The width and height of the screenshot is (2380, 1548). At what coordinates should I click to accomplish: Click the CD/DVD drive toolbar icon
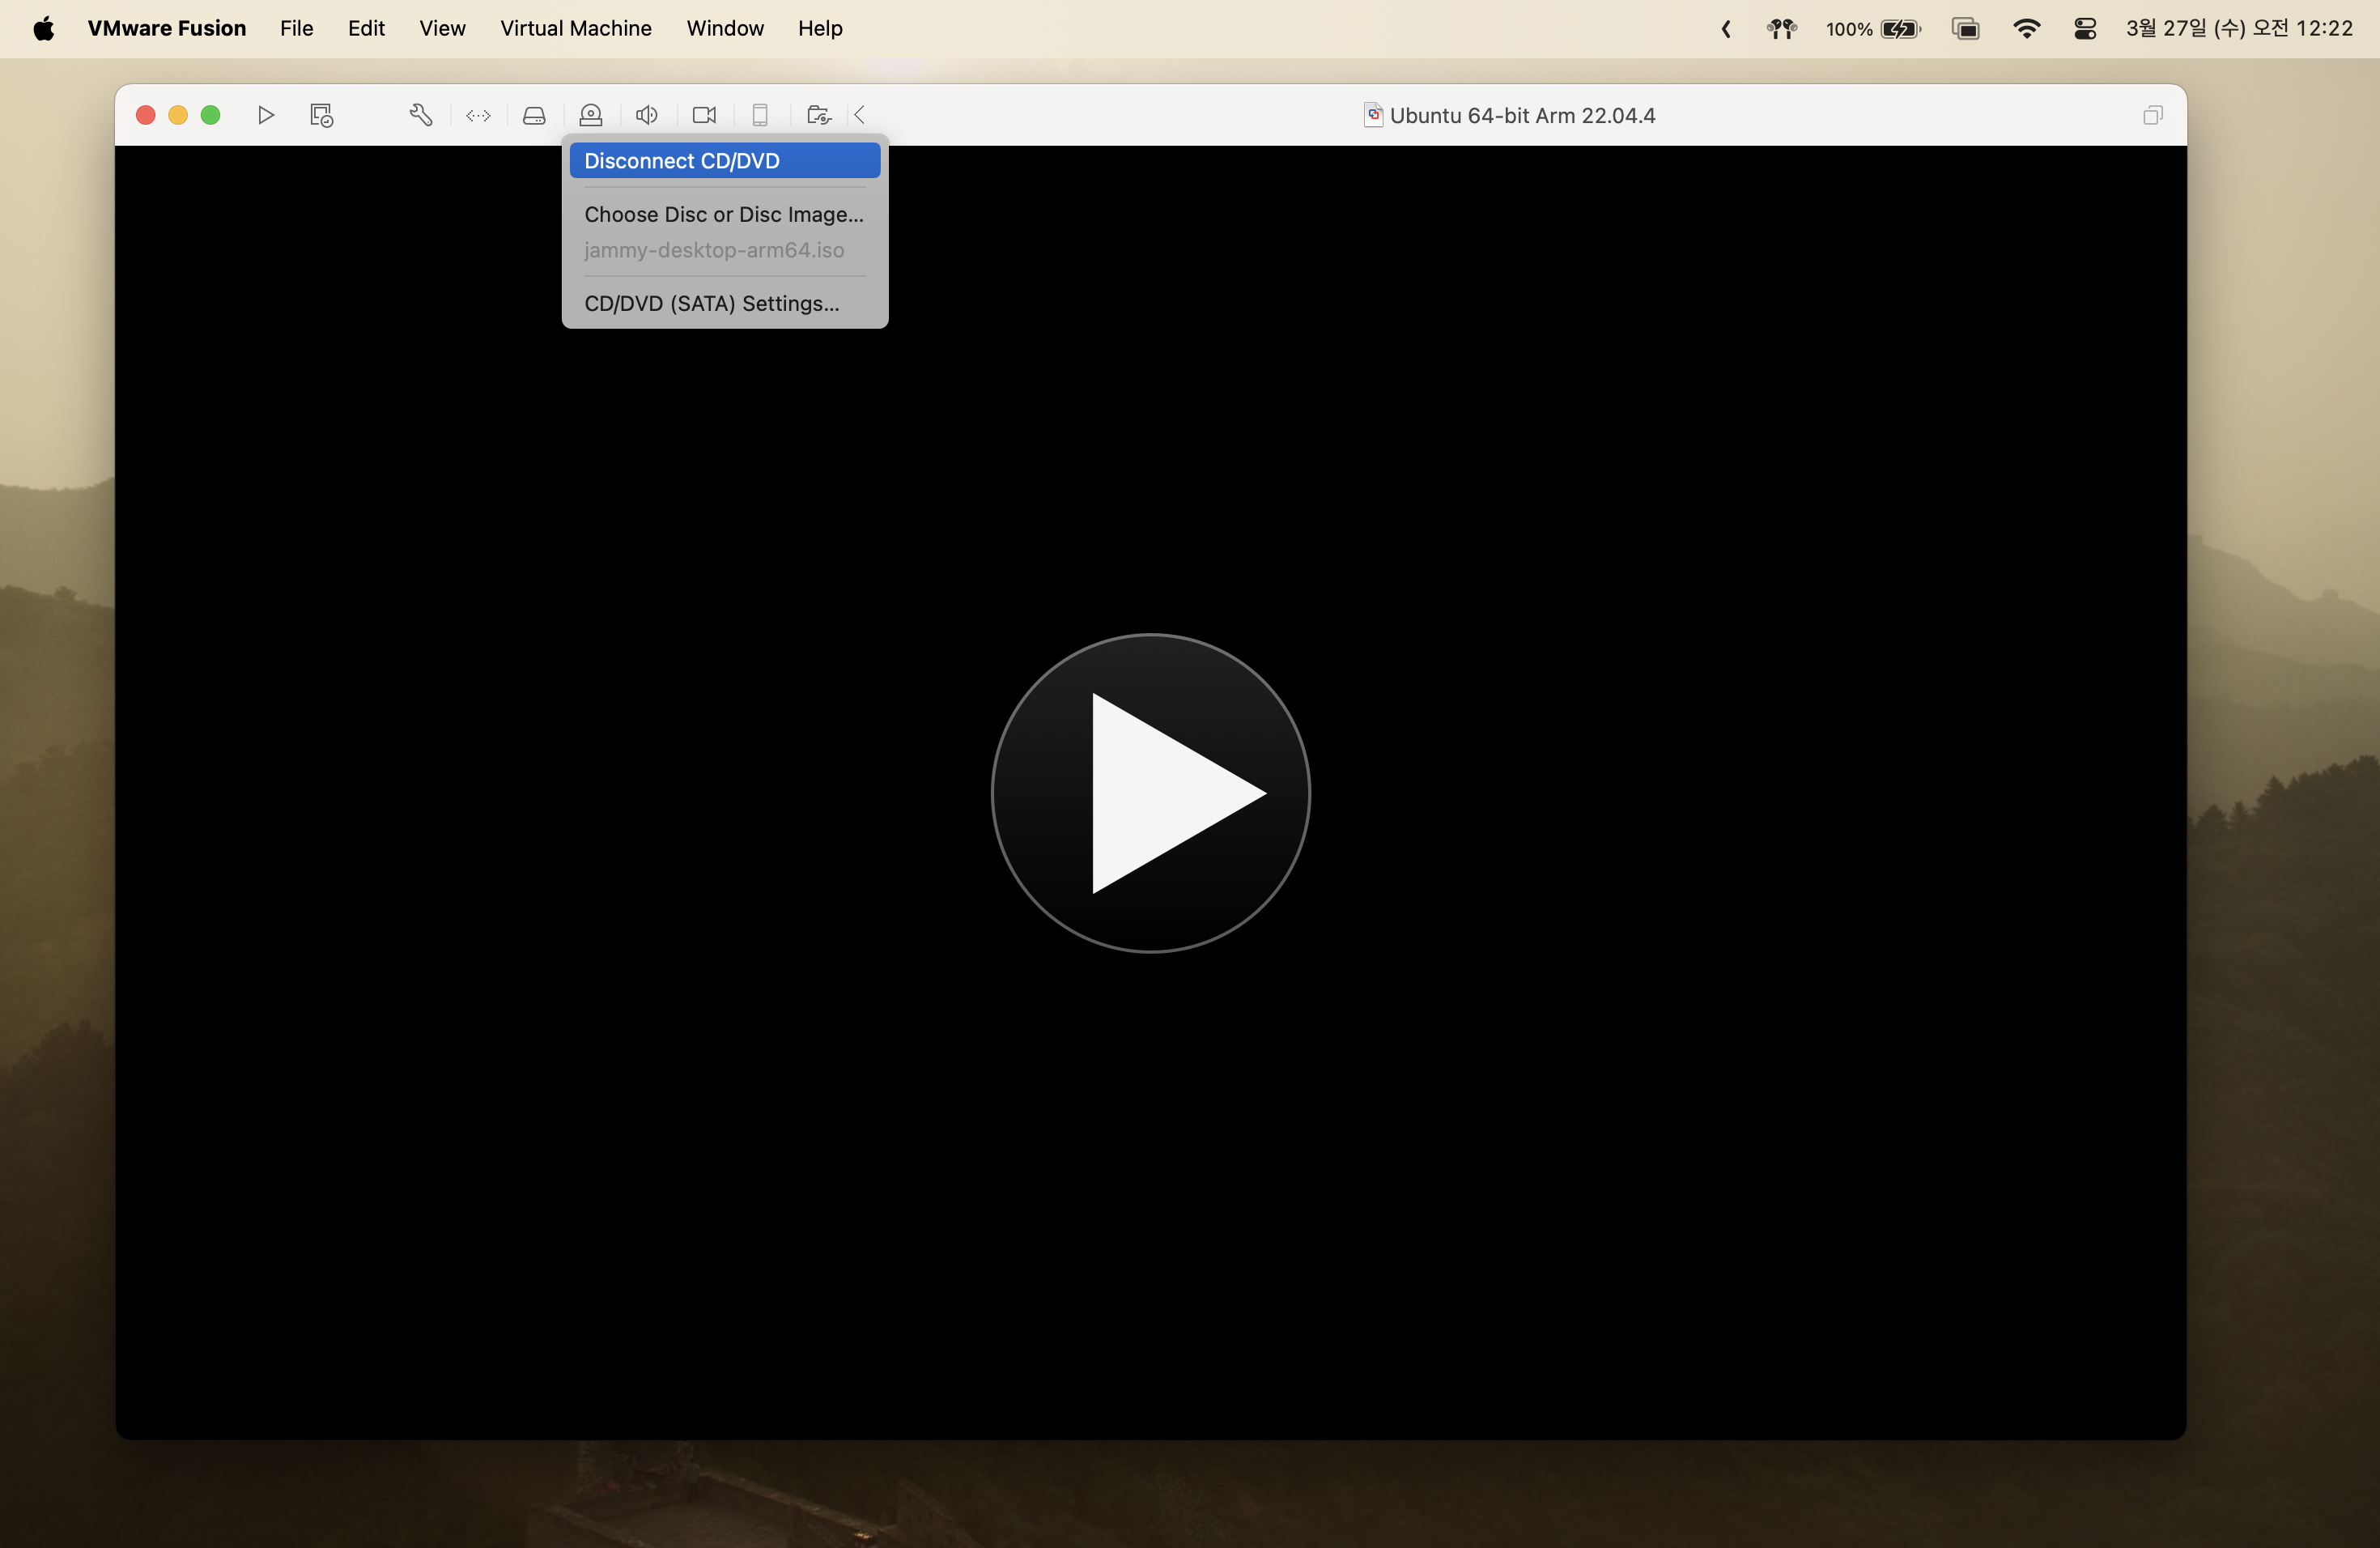pyautogui.click(x=591, y=115)
